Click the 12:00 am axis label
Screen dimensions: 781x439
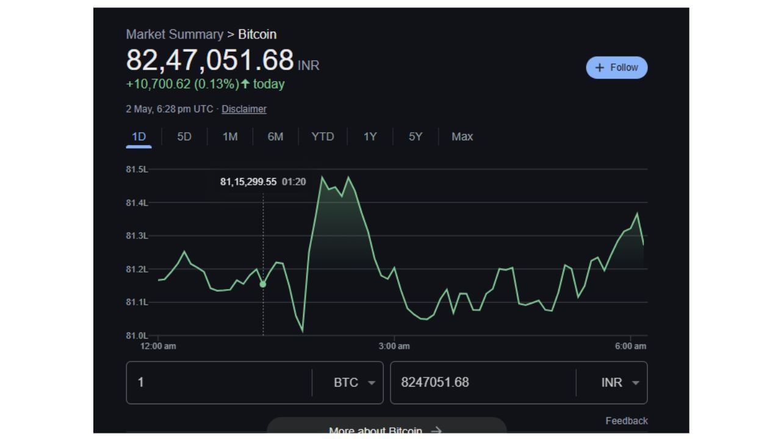[158, 346]
